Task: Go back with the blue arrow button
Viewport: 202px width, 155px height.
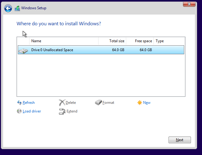Action: tap(8, 8)
